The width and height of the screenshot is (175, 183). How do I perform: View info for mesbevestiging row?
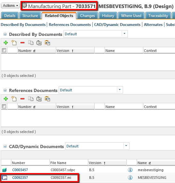point(130,170)
